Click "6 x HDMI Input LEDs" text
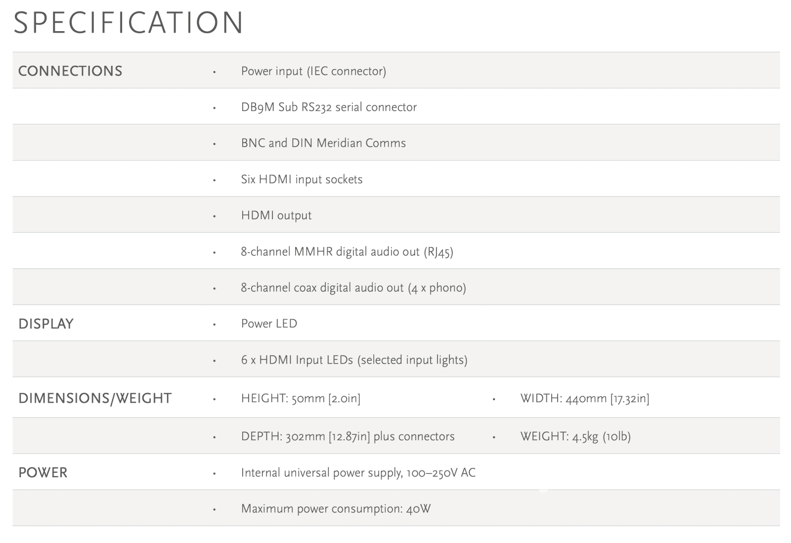791x543 pixels. click(354, 360)
